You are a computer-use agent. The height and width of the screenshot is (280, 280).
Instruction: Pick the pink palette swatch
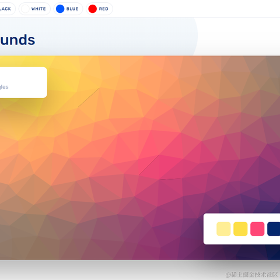click(x=257, y=229)
